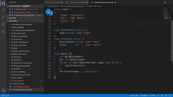Open the Explorer view in the activity bar
The image size is (173, 97).
pos(3,3)
